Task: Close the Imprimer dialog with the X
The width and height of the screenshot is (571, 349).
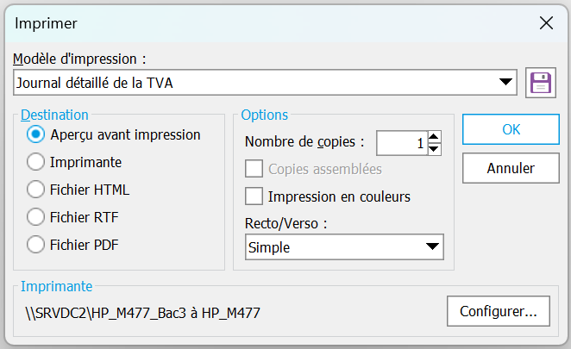Action: point(546,23)
